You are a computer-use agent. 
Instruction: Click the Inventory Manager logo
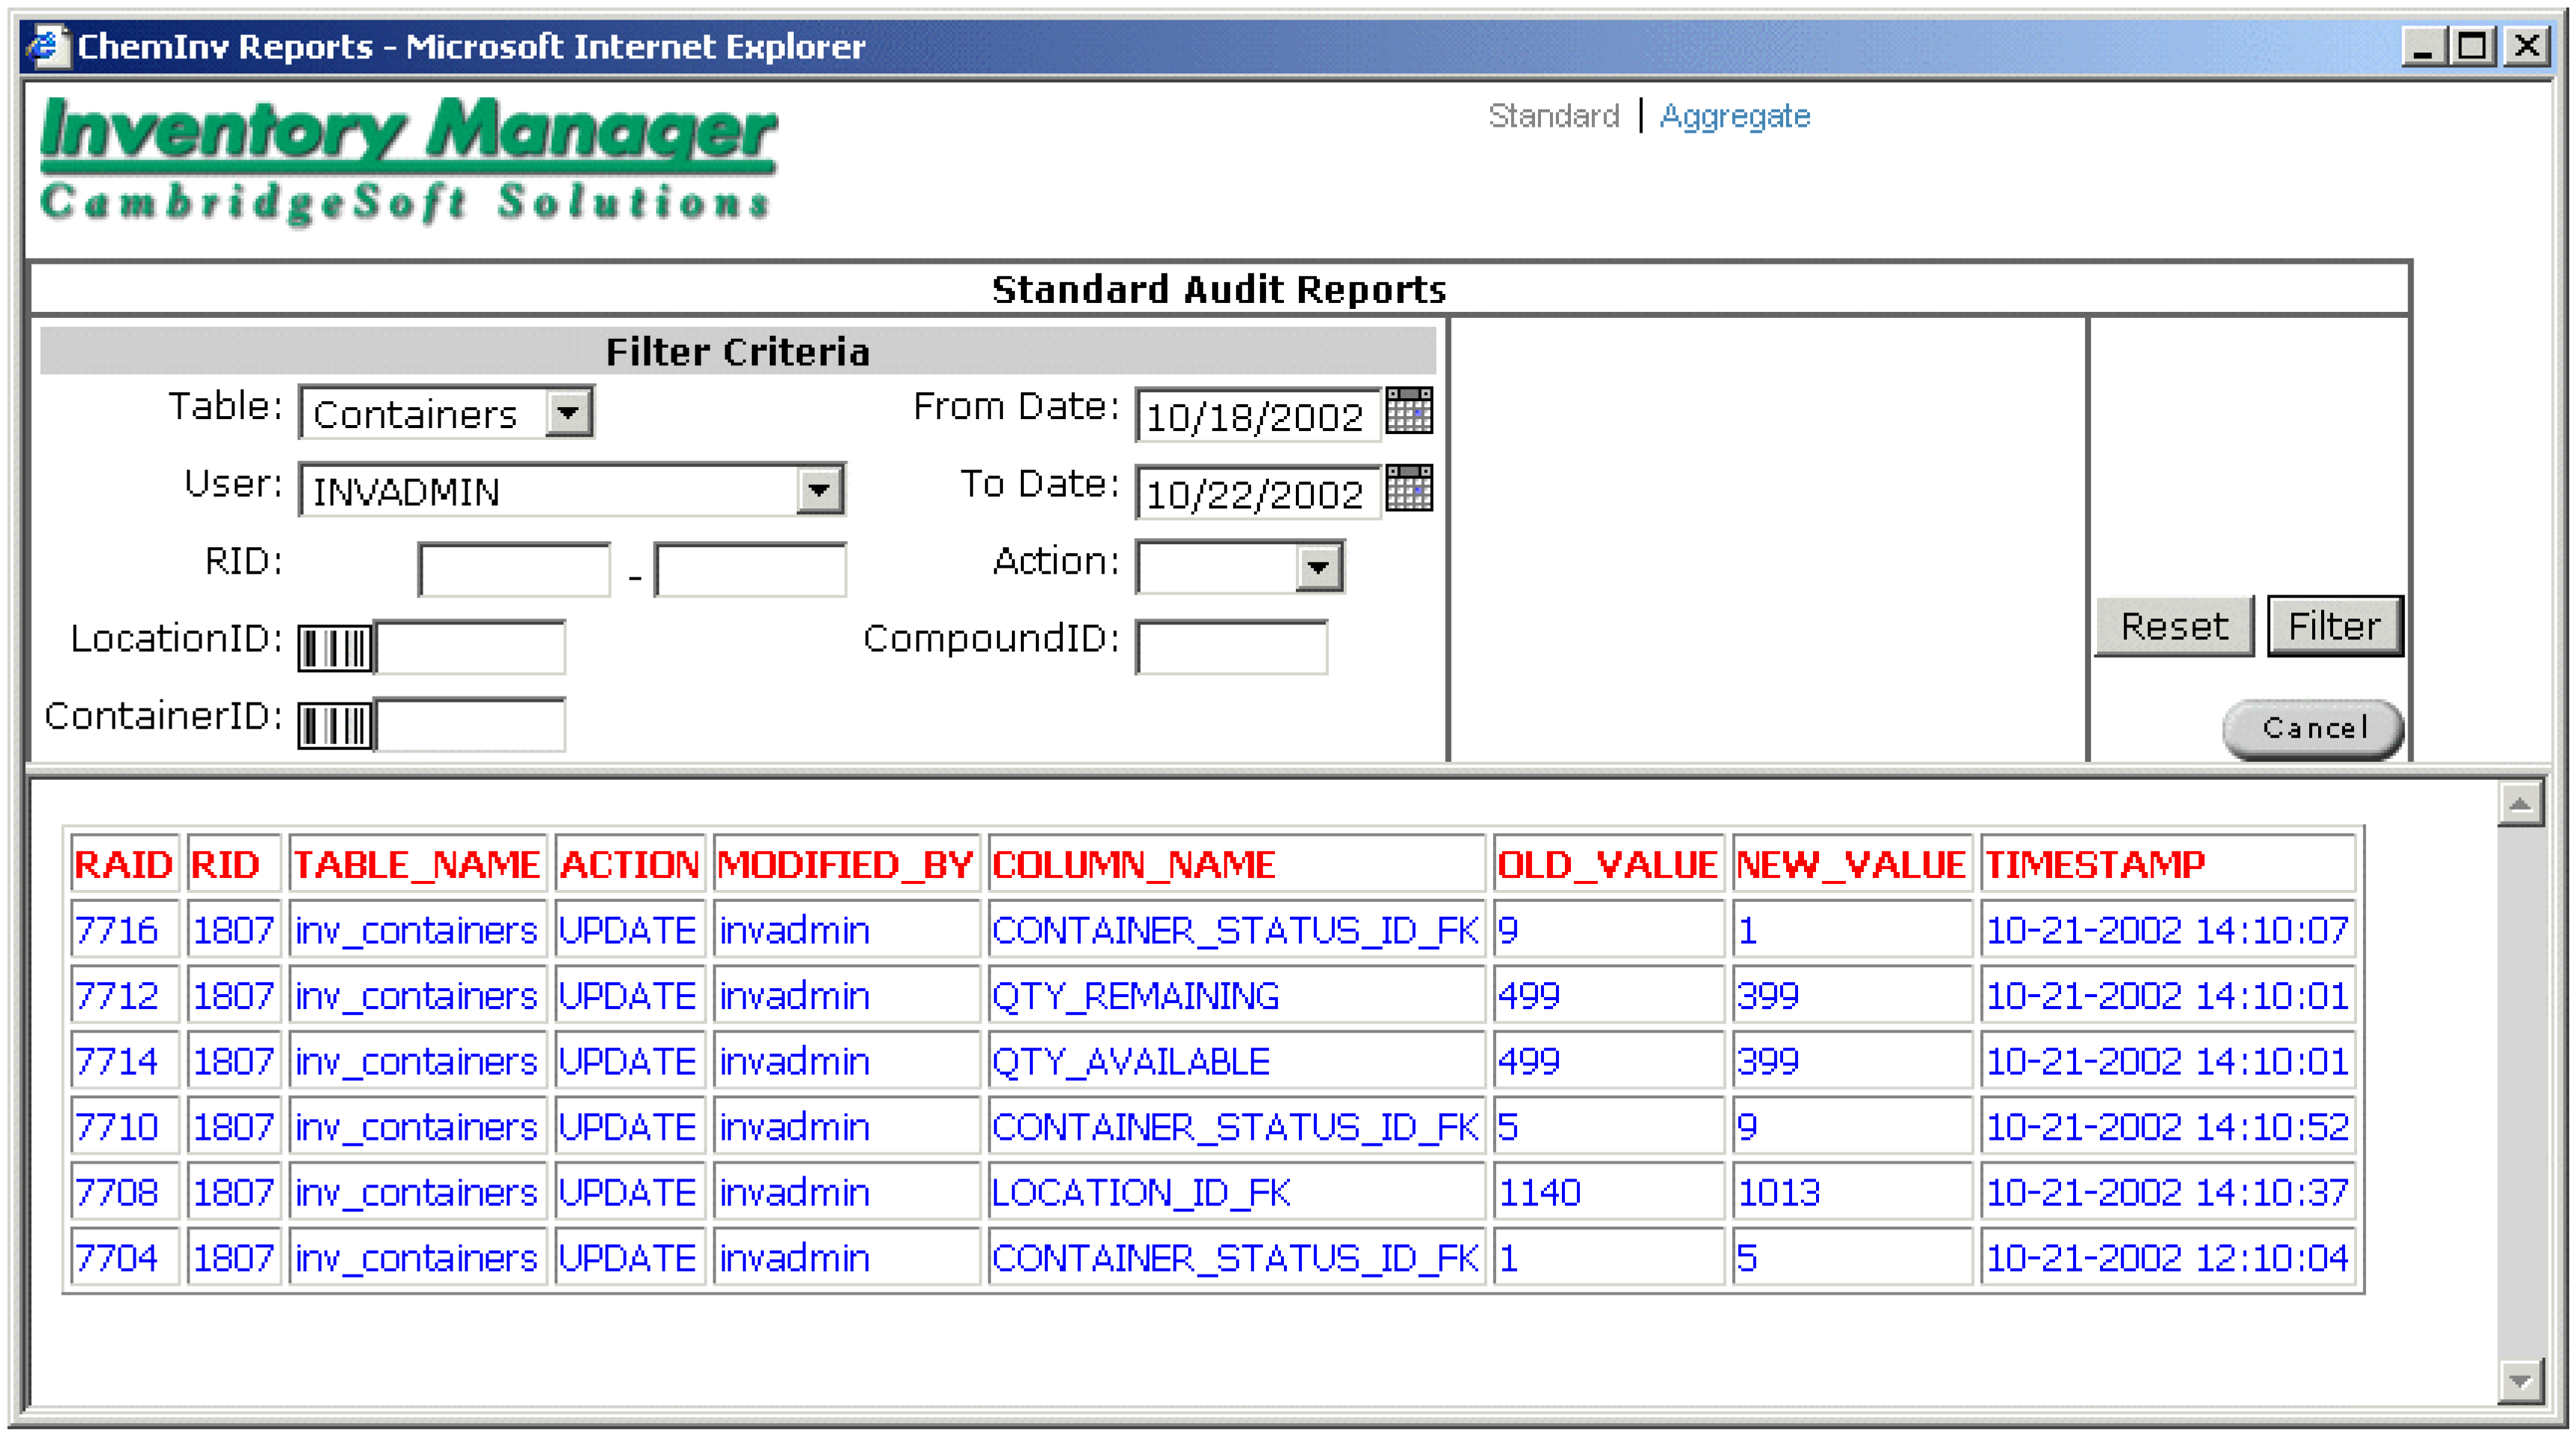(408, 158)
